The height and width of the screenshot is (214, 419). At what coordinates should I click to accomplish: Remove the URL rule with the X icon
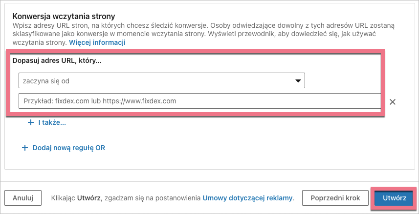(392, 102)
